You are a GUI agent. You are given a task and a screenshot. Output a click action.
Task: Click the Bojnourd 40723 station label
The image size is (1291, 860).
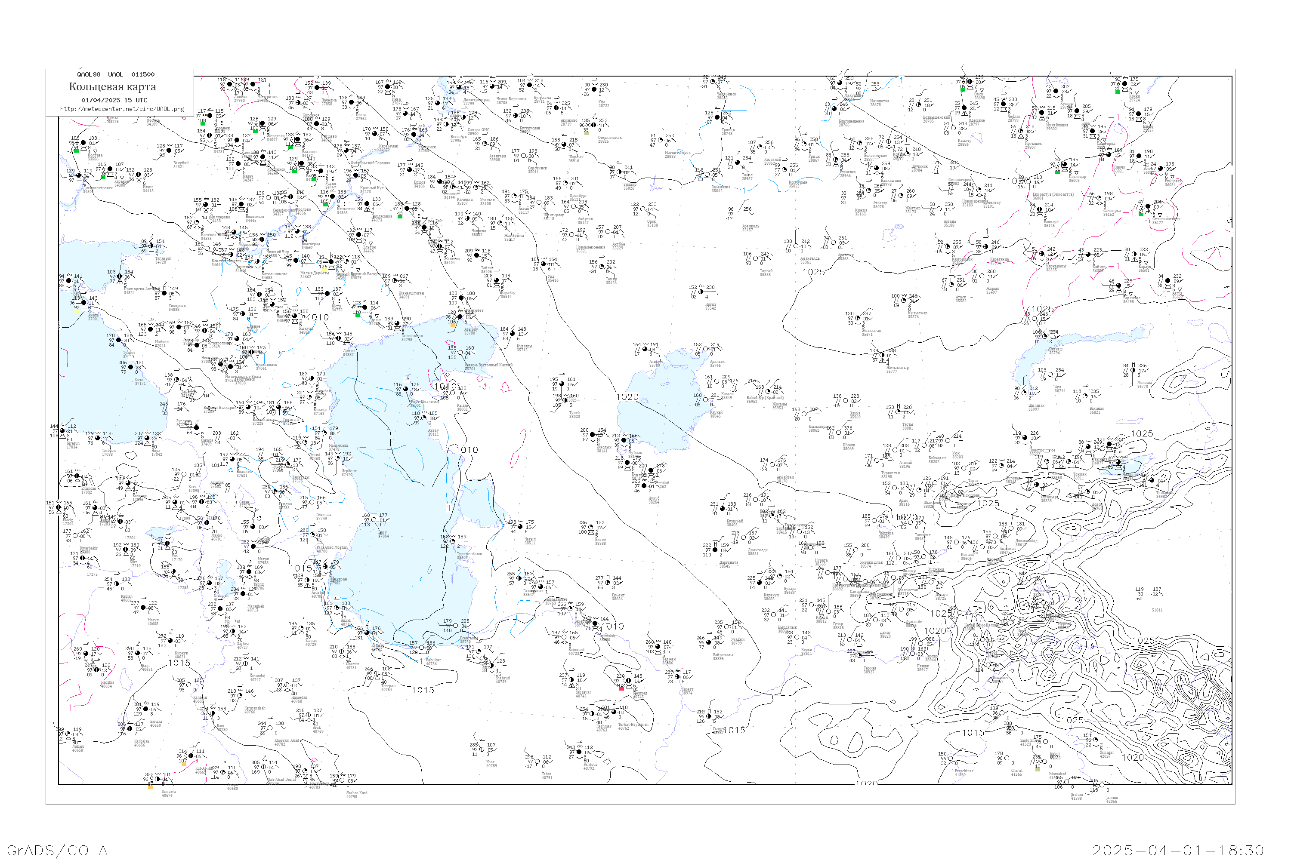pos(576,651)
